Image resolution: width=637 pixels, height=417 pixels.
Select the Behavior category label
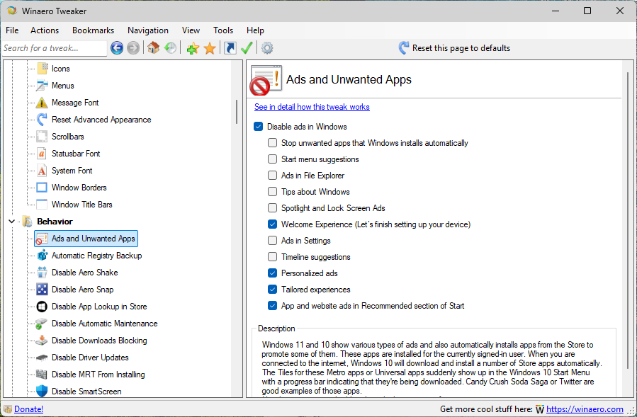coord(55,222)
